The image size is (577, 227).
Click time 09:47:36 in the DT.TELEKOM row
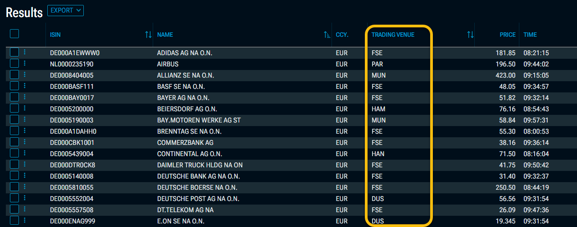(x=536, y=210)
